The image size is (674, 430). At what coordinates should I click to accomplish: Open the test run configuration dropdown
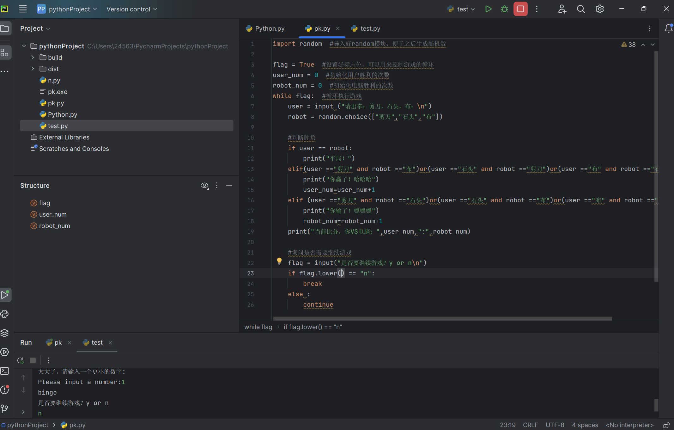point(462,9)
